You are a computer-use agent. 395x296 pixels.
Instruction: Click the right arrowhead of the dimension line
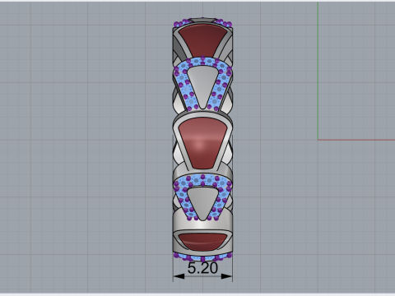coord(226,276)
